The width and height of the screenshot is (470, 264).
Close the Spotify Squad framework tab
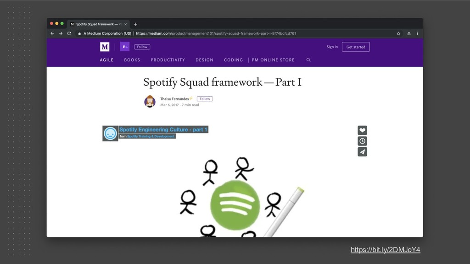pos(126,24)
